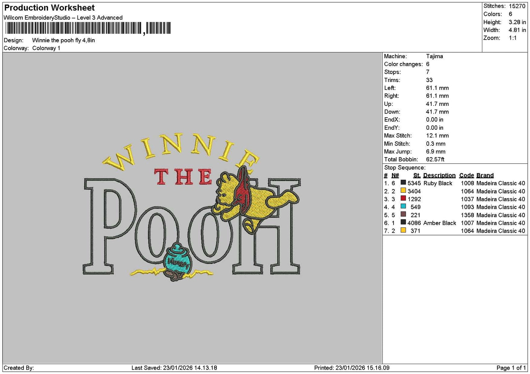Click the 'Colorway 1' value
530x374 pixels.
coord(46,48)
